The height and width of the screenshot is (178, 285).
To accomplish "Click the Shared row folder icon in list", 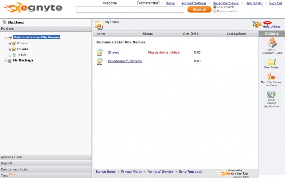I will [x=100, y=52].
